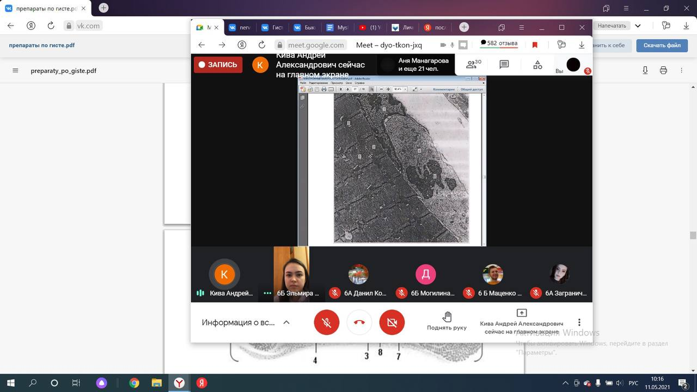This screenshot has width=697, height=392.
Task: Go back in the background vk.com window
Action: pyautogui.click(x=10, y=26)
